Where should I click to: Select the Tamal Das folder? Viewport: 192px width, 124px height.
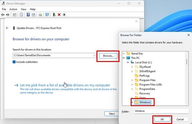[x=137, y=54]
